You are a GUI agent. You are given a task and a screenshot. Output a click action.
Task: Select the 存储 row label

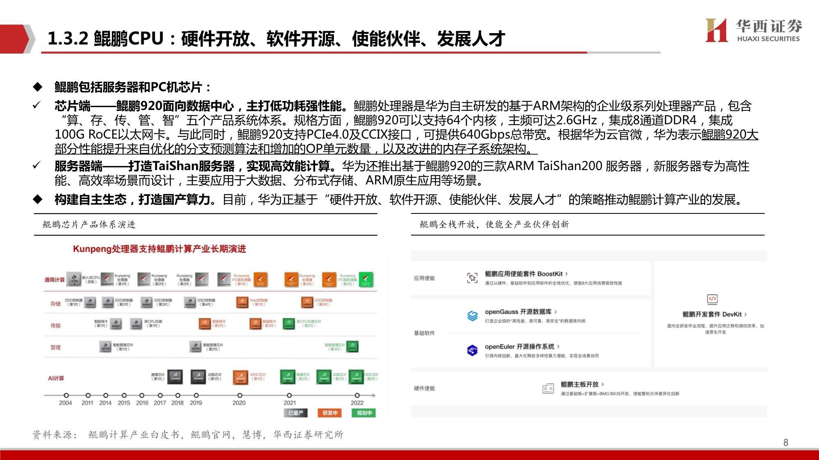(x=55, y=304)
